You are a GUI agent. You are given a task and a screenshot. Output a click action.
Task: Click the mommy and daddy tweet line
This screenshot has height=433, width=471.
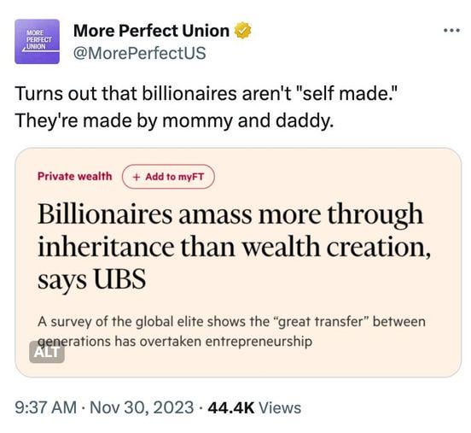(174, 120)
